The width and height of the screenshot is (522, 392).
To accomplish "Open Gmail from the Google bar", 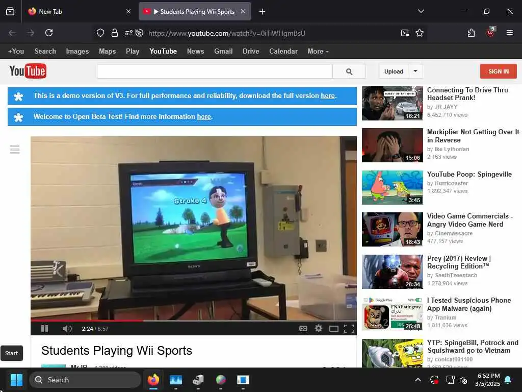I will (223, 52).
